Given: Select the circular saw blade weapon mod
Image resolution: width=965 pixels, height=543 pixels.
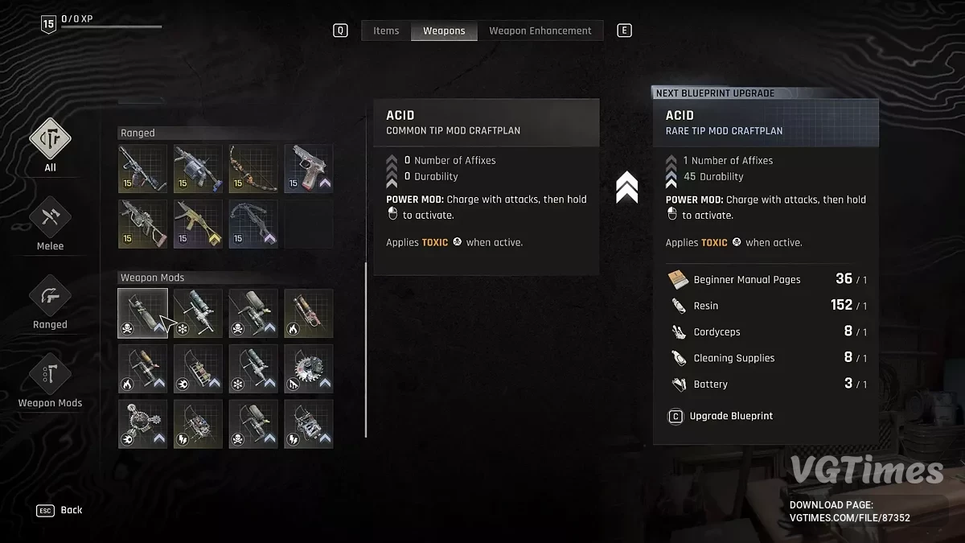Looking at the screenshot, I should click(309, 368).
